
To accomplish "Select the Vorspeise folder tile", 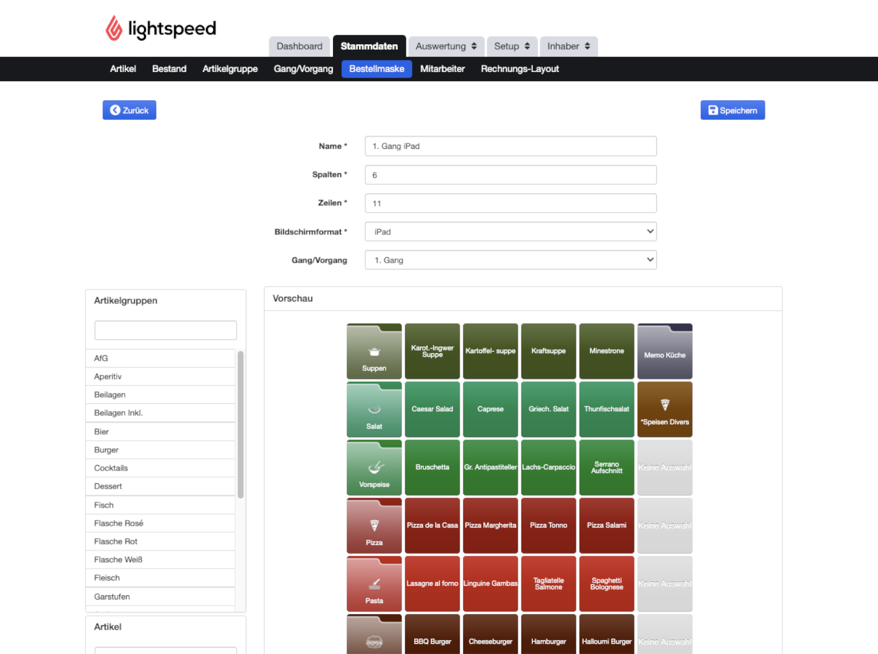I will pos(374,467).
